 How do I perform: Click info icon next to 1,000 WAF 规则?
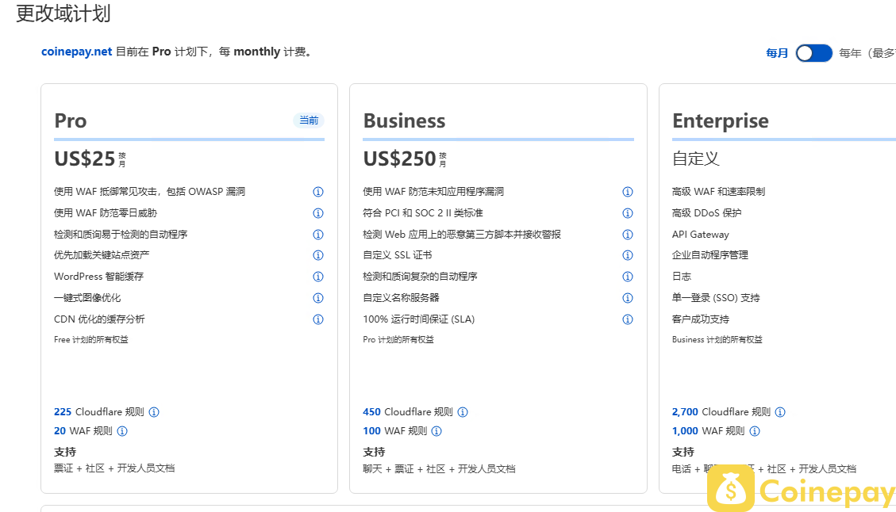[x=755, y=431]
